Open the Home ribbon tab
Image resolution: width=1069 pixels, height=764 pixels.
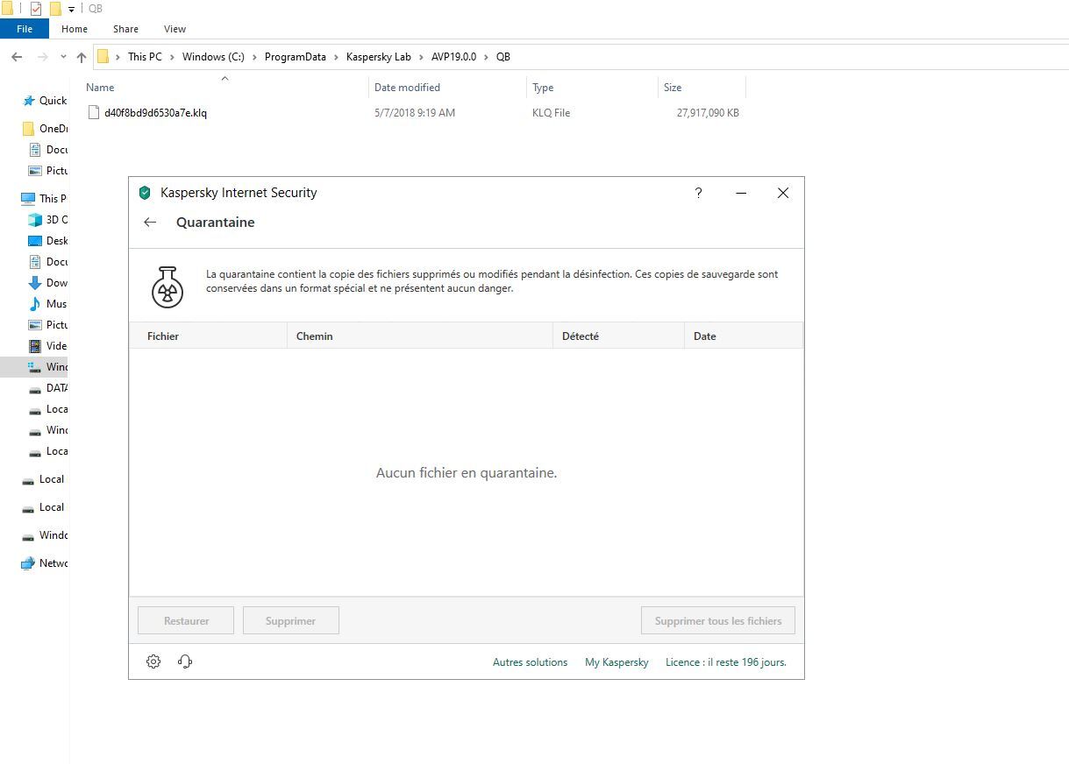[75, 29]
